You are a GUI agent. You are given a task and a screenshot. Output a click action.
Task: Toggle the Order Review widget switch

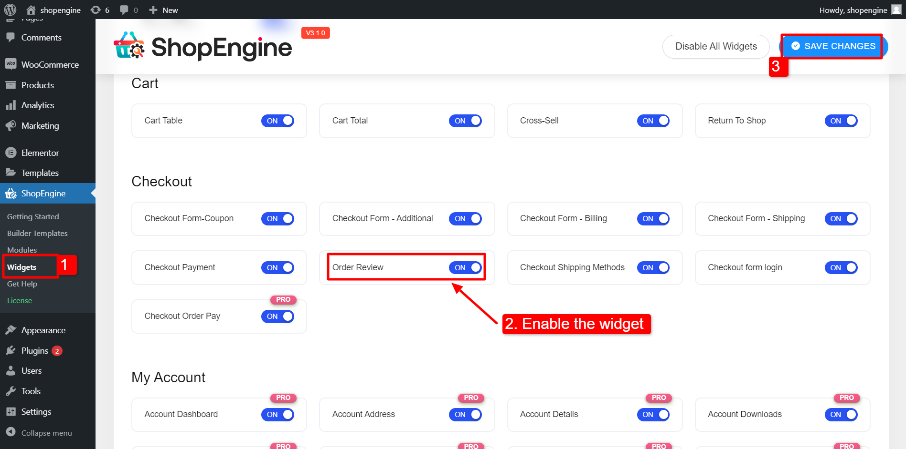point(465,268)
